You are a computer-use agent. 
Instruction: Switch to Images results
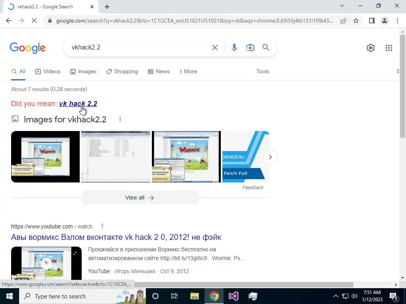[83, 72]
